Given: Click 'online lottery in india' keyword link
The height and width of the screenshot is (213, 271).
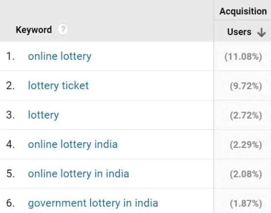Looking at the screenshot, I should click(78, 174).
